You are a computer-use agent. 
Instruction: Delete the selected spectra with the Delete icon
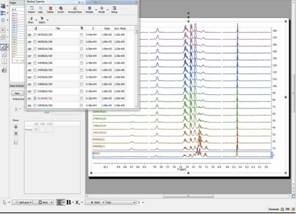(x=50, y=10)
